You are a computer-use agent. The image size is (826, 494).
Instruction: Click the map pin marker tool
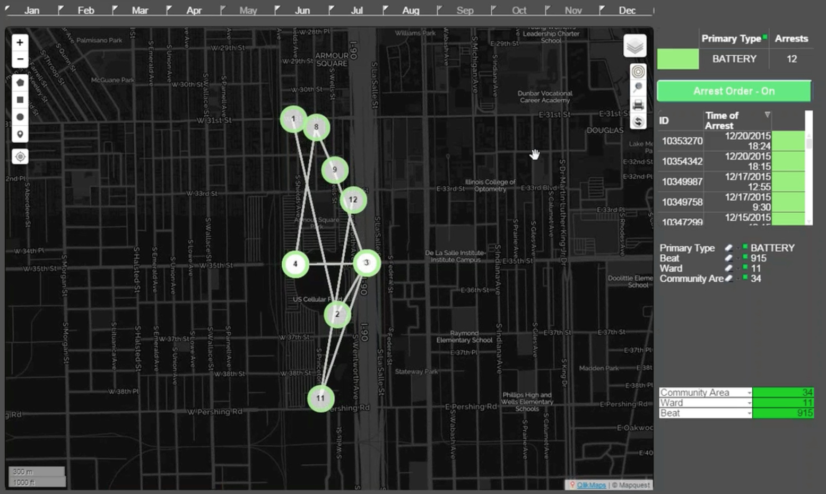tap(20, 134)
